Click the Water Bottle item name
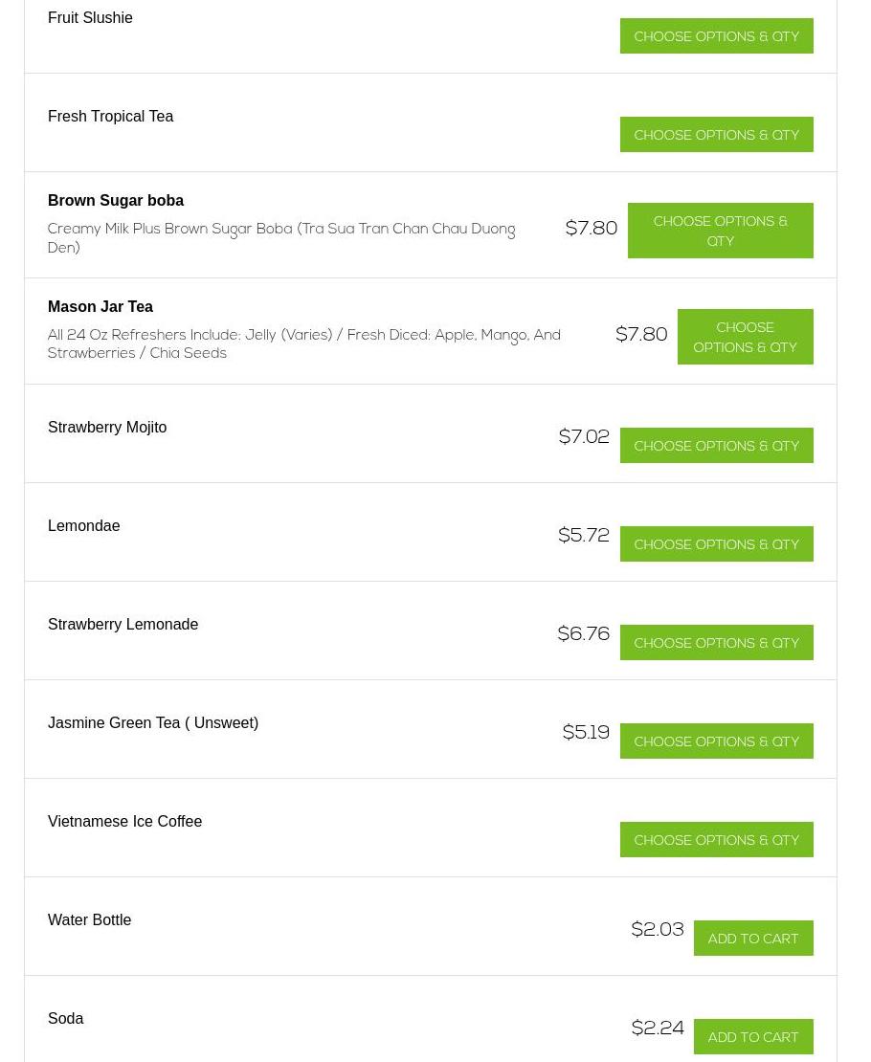The height and width of the screenshot is (1062, 871). 89,919
